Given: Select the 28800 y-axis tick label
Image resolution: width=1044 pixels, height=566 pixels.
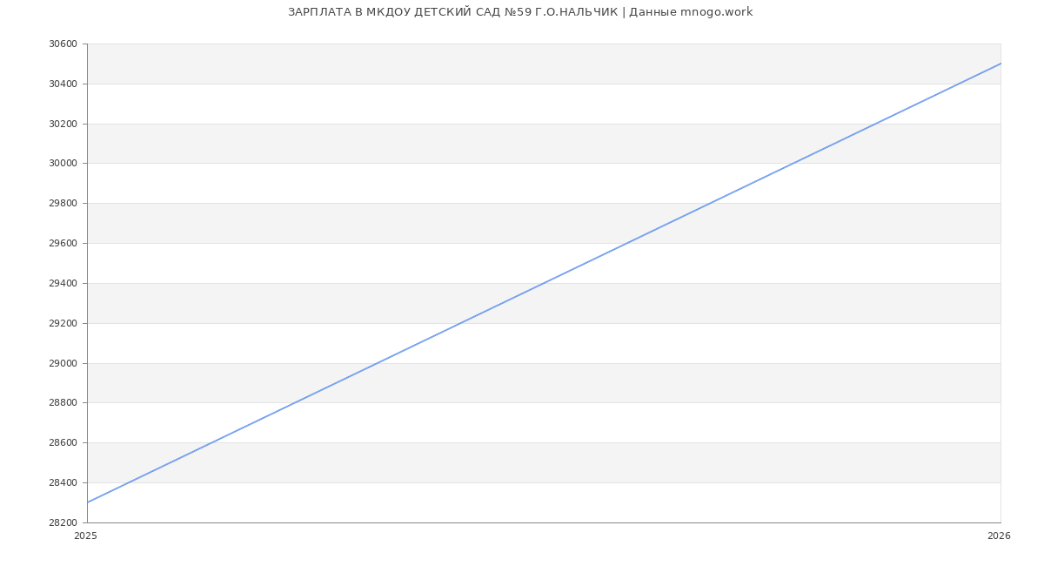Looking at the screenshot, I should [x=63, y=403].
